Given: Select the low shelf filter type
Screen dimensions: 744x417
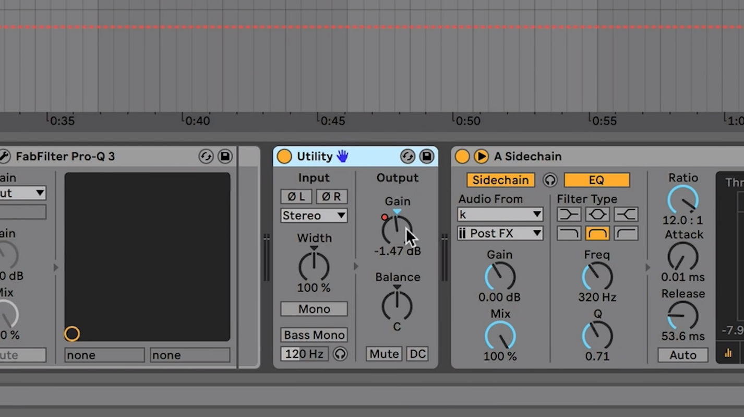Looking at the screenshot, I should click(x=569, y=214).
